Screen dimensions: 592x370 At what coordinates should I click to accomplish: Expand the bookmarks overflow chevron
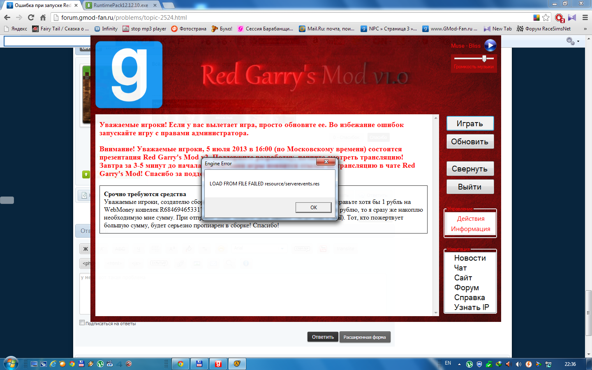[x=585, y=29]
